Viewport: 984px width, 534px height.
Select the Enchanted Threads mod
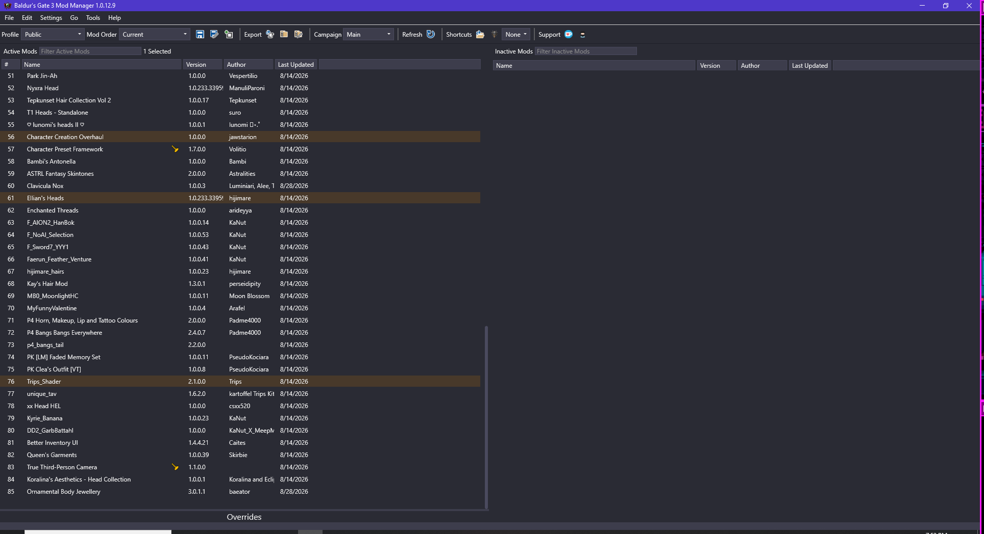53,210
